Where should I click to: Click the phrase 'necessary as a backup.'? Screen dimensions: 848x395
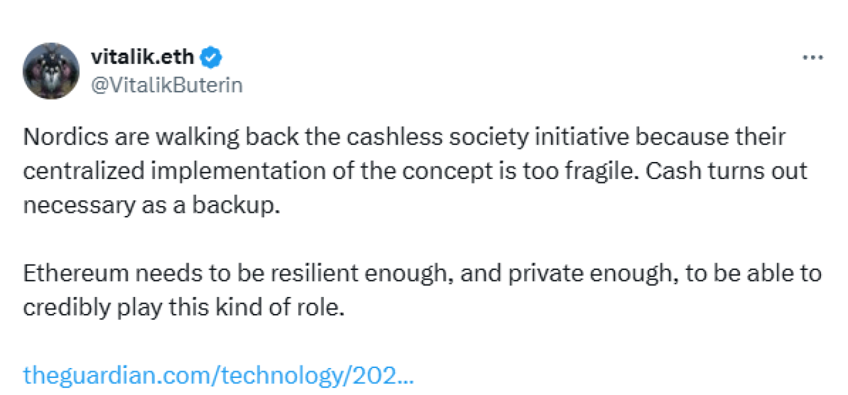point(151,205)
